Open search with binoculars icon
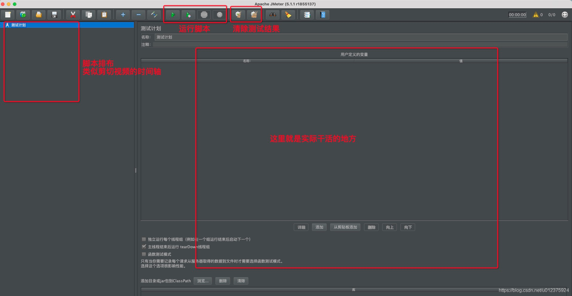This screenshot has height=296, width=572. (x=273, y=15)
